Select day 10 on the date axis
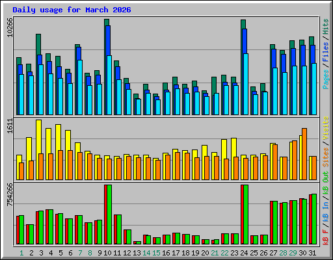Screen dimensions: 333x260 coord(107,253)
